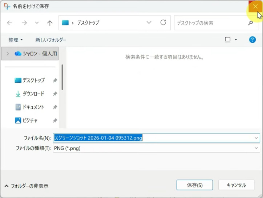Click the Forward navigation arrow

(24, 23)
